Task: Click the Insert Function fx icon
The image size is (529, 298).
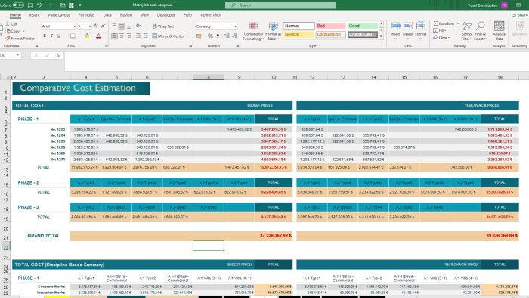Action: (x=57, y=55)
